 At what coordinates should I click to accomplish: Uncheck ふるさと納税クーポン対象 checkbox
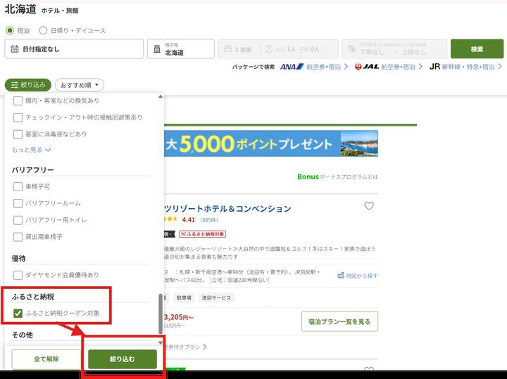point(18,313)
